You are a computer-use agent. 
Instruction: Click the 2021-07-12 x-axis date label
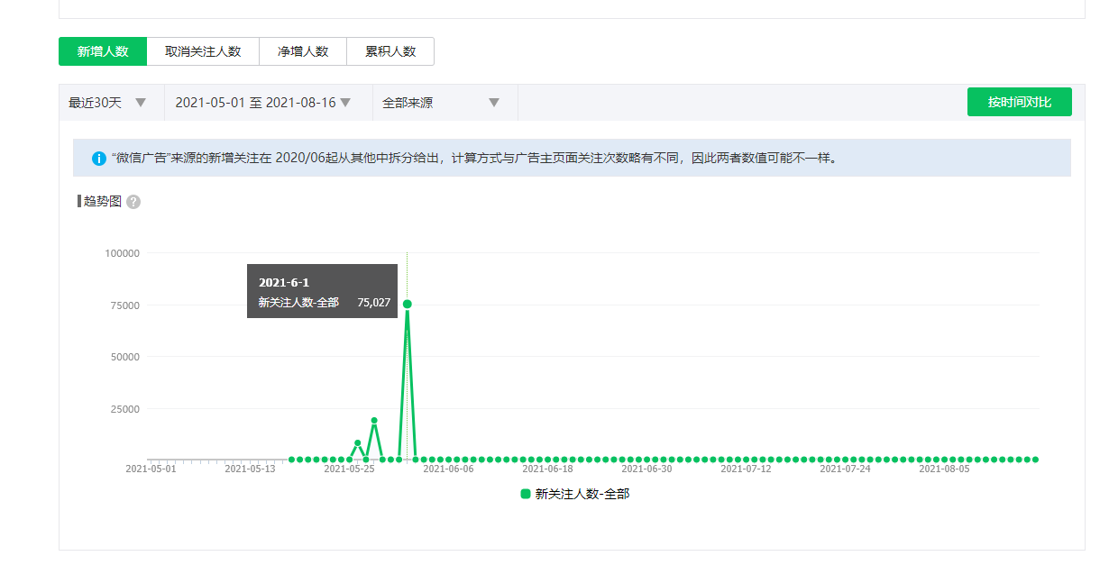click(746, 469)
